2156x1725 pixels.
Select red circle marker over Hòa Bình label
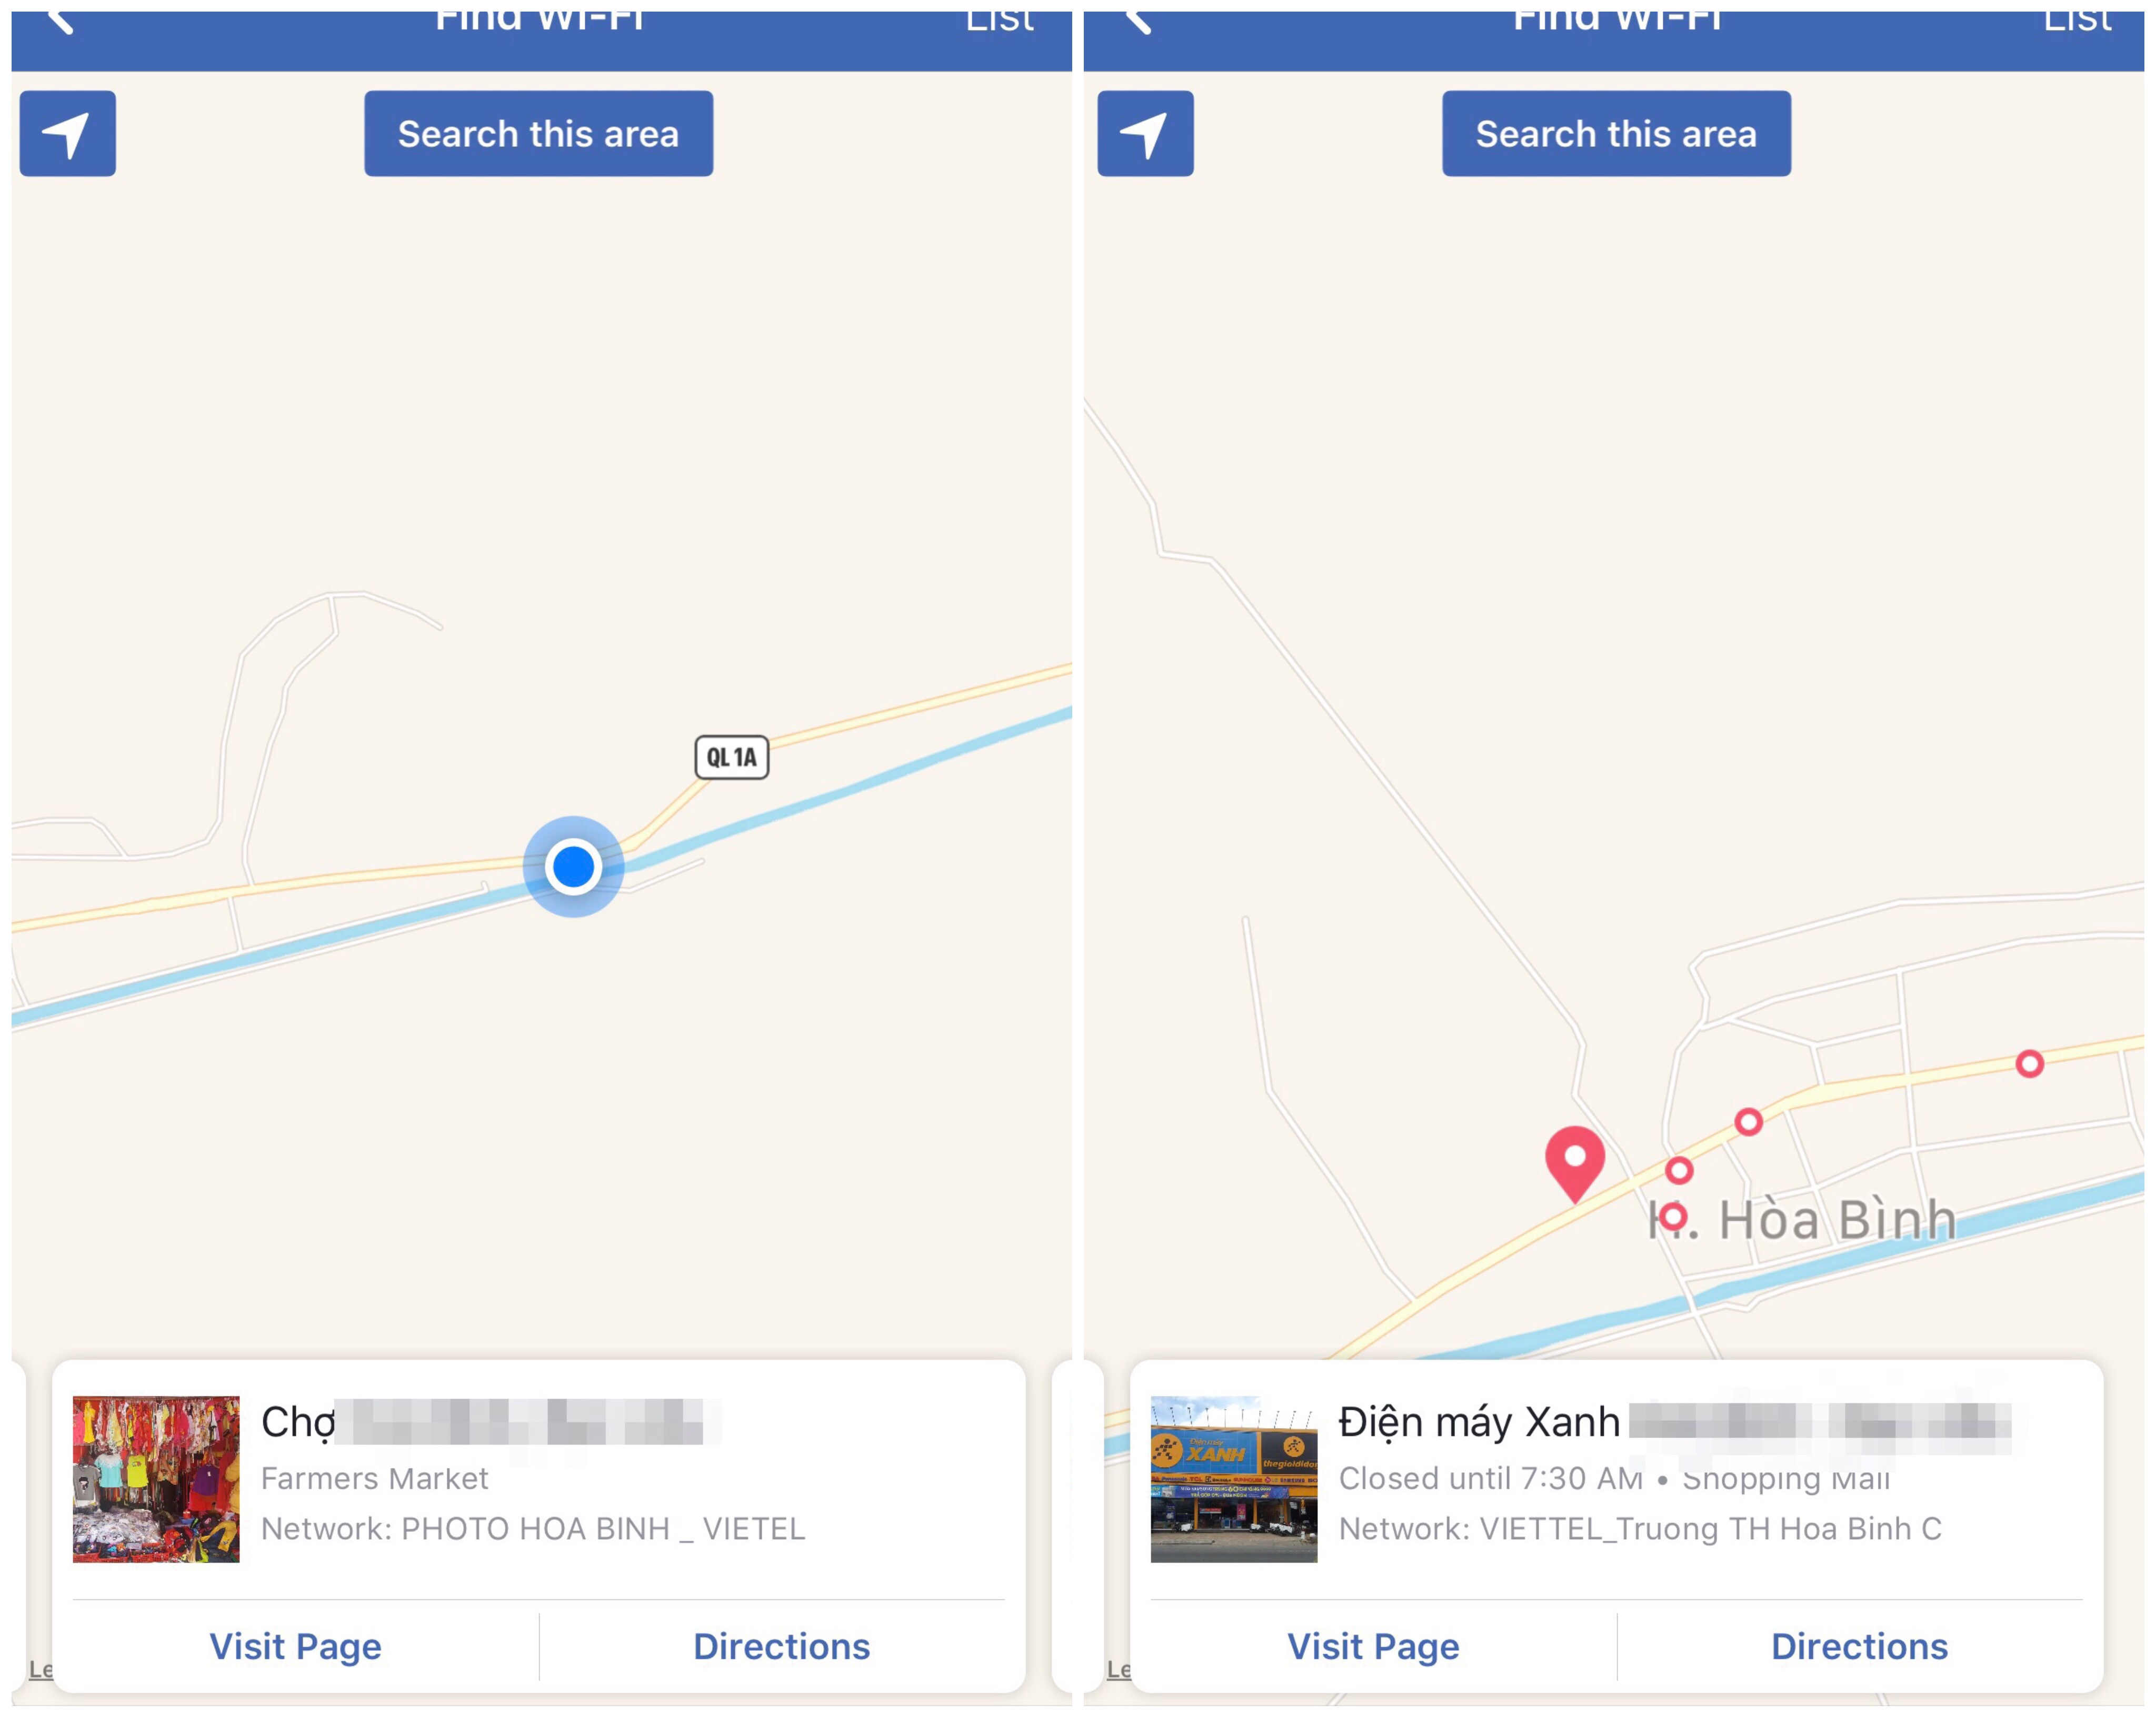[1674, 1217]
